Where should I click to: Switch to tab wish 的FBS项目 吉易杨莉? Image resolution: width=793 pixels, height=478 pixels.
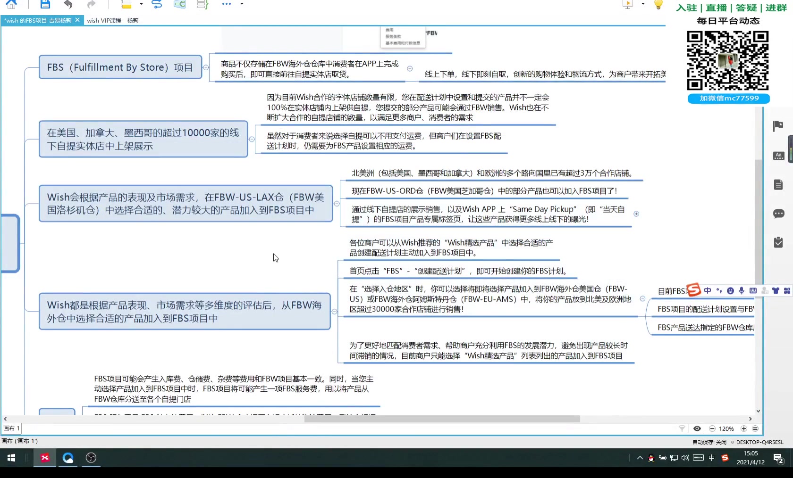point(38,20)
